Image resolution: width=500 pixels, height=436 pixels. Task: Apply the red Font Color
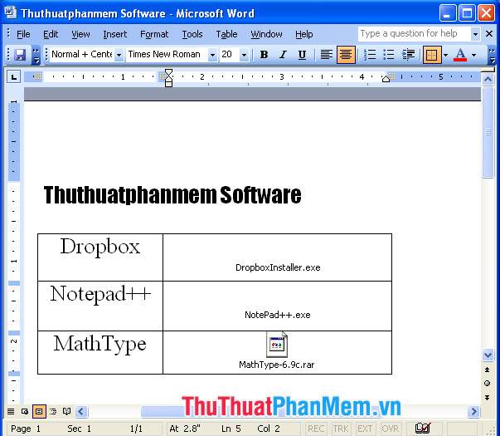tap(460, 55)
